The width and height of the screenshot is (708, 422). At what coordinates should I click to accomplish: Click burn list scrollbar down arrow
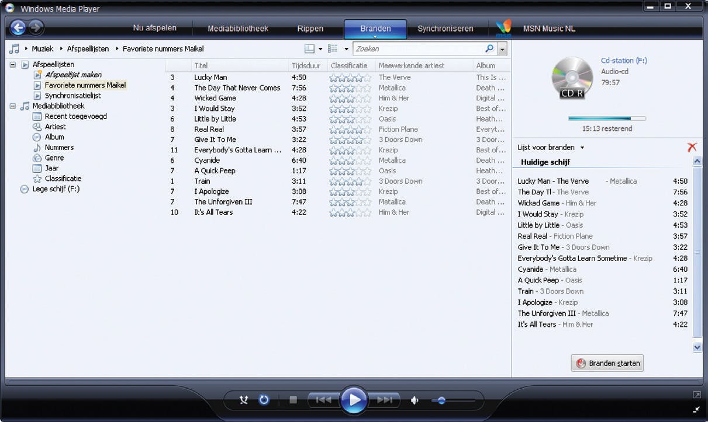pyautogui.click(x=697, y=347)
